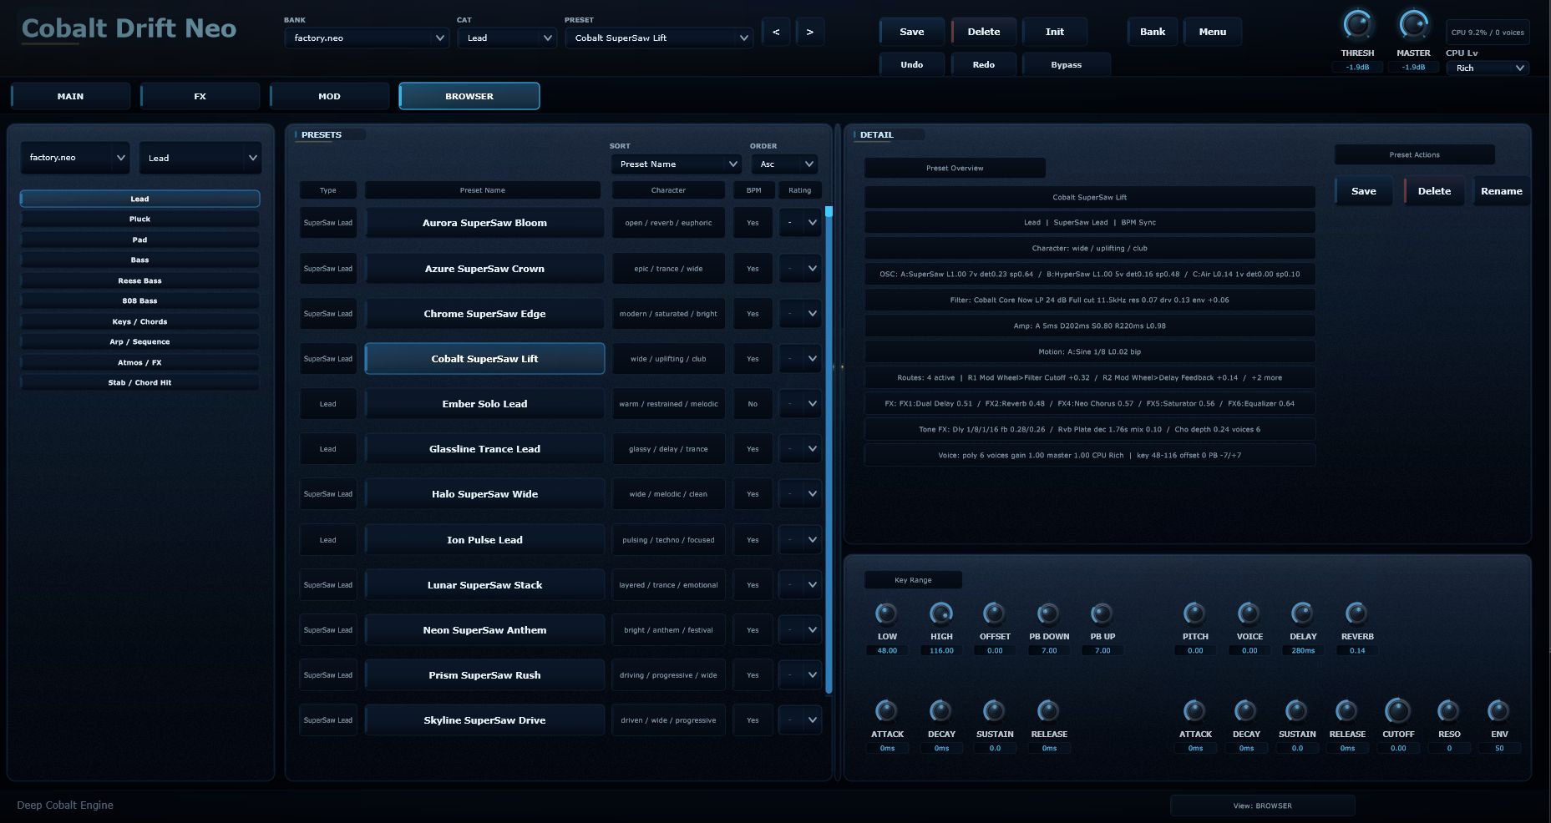Turn the REVERB knob

coord(1356,613)
